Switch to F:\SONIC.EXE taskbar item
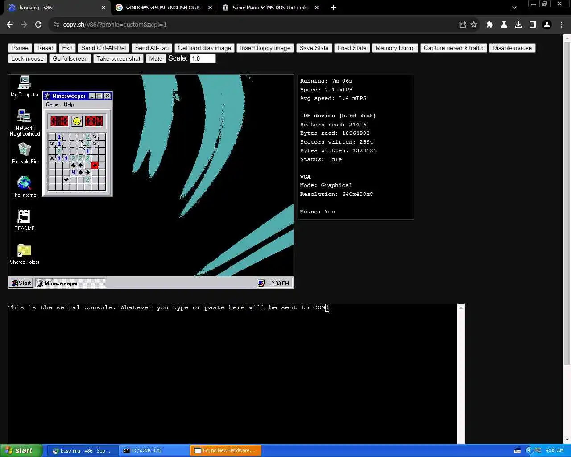Viewport: 571px width, 457px height. [154, 450]
